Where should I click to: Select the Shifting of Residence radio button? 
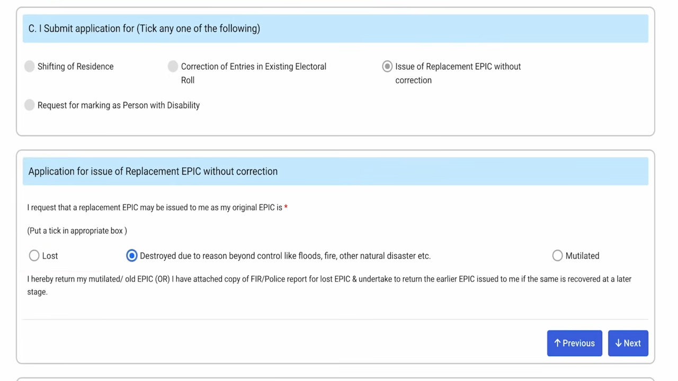(30, 66)
